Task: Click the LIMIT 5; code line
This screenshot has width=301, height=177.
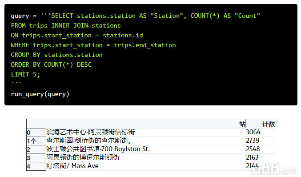Action: [x=25, y=74]
